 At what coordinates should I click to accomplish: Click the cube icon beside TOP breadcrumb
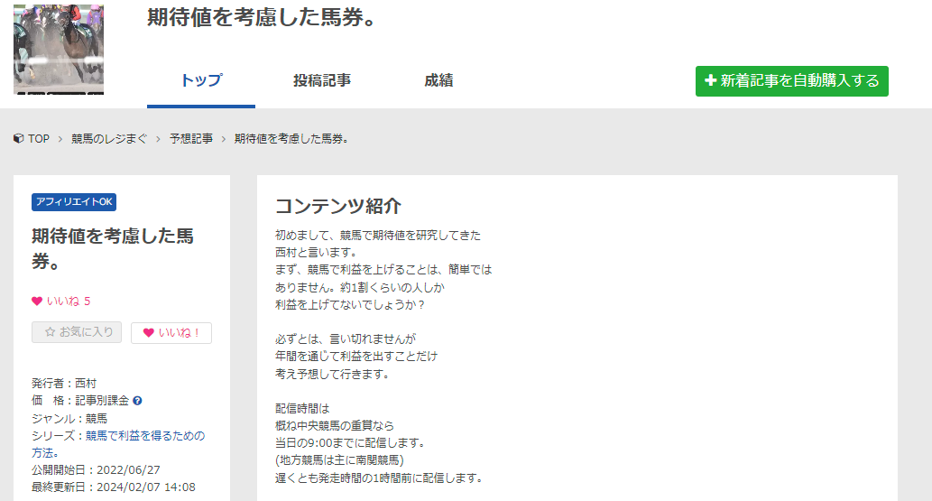(19, 139)
